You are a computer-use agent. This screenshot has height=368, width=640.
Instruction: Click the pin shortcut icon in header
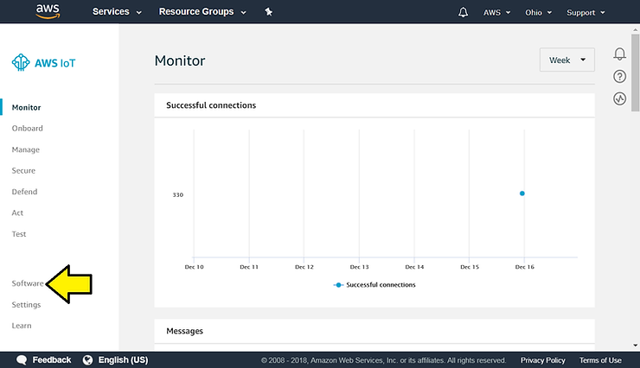[268, 12]
